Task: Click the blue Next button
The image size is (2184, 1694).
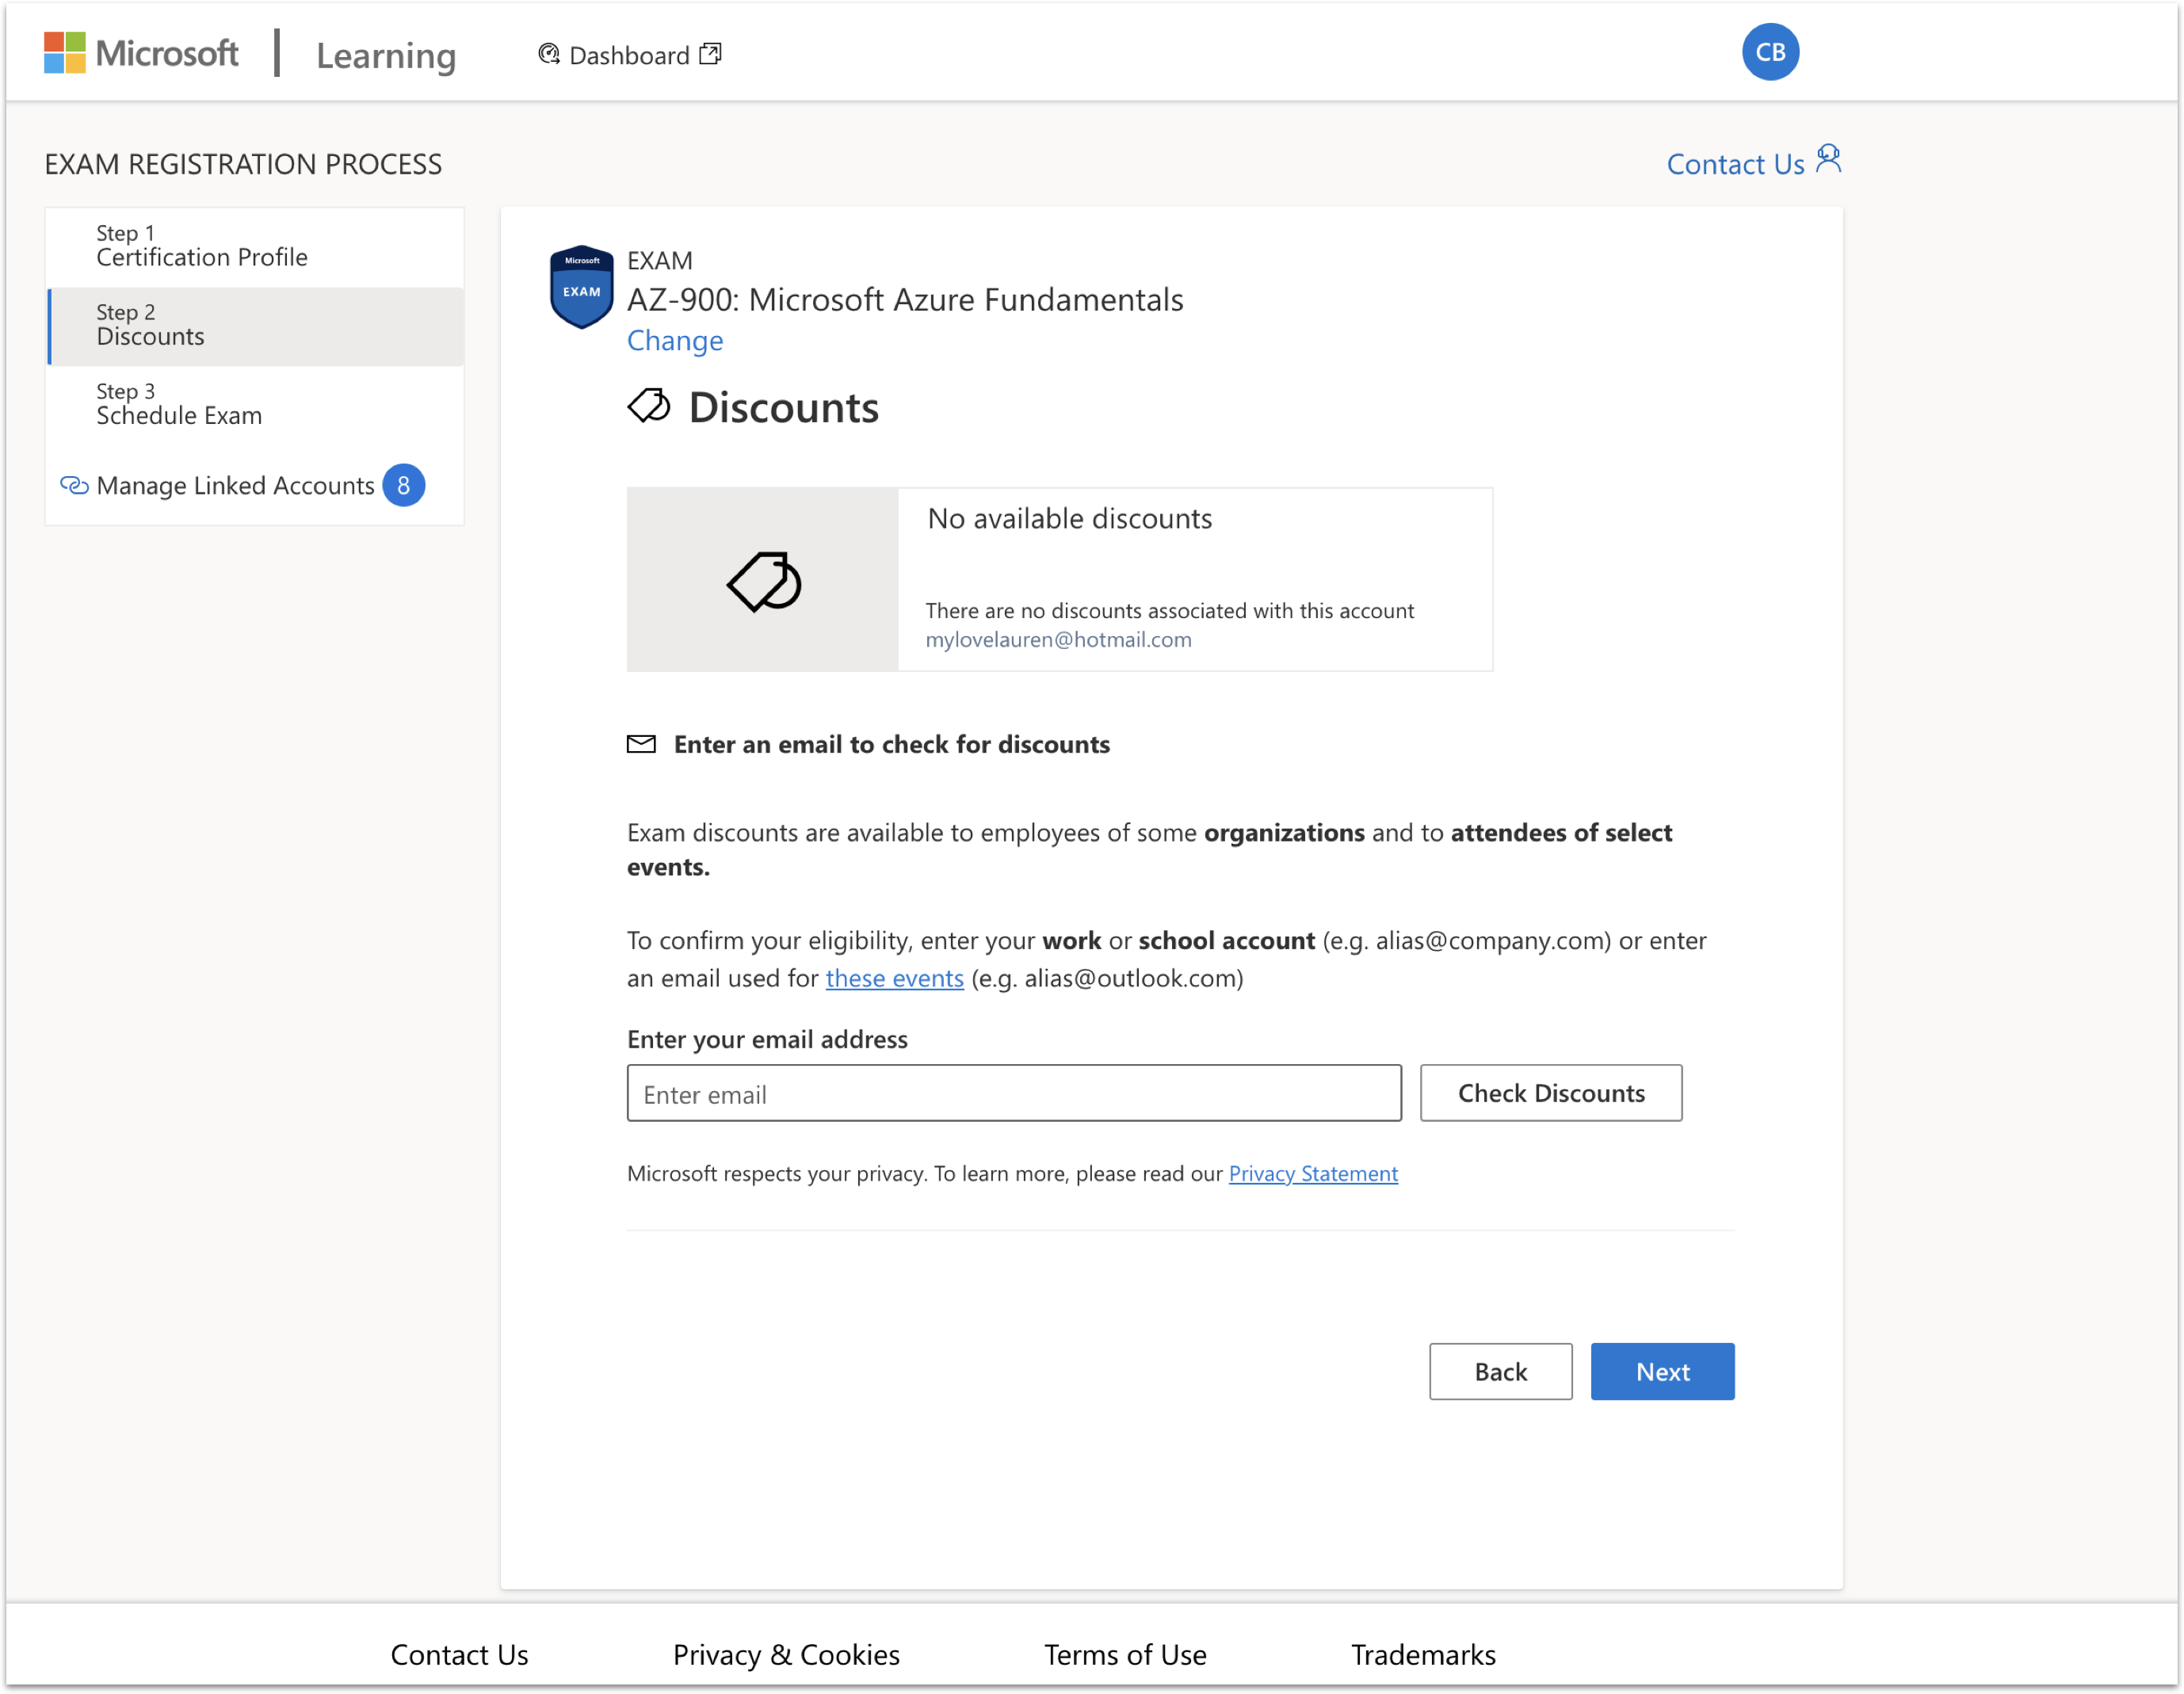Action: click(1662, 1372)
